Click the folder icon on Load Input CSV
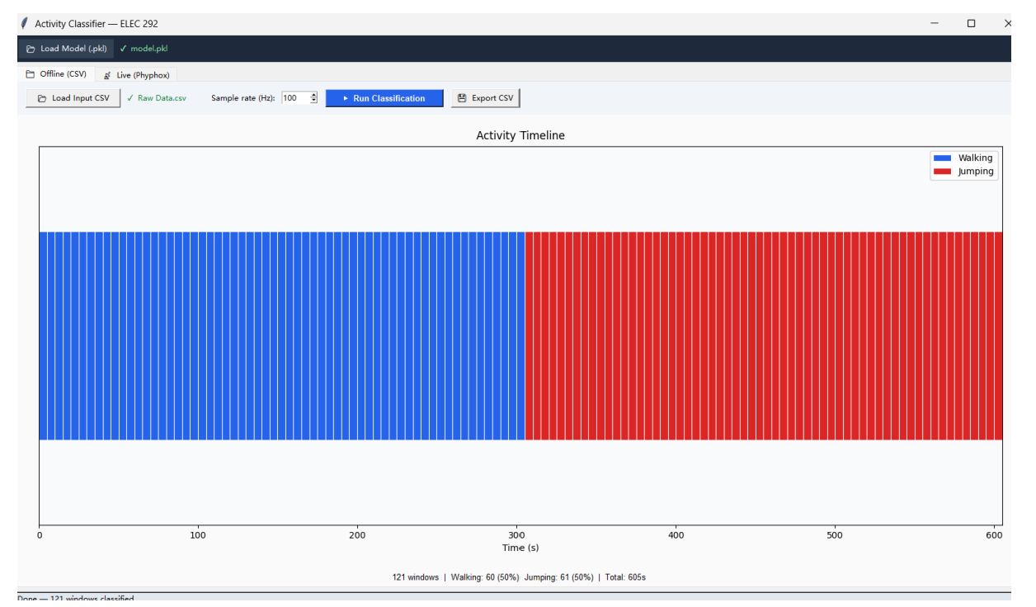Image resolution: width=1036 pixels, height=607 pixels. [42, 98]
